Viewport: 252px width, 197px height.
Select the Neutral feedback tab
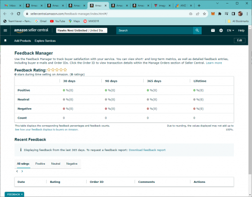[55, 164]
